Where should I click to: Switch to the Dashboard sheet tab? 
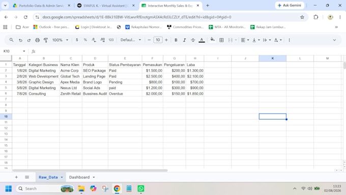[79, 177]
